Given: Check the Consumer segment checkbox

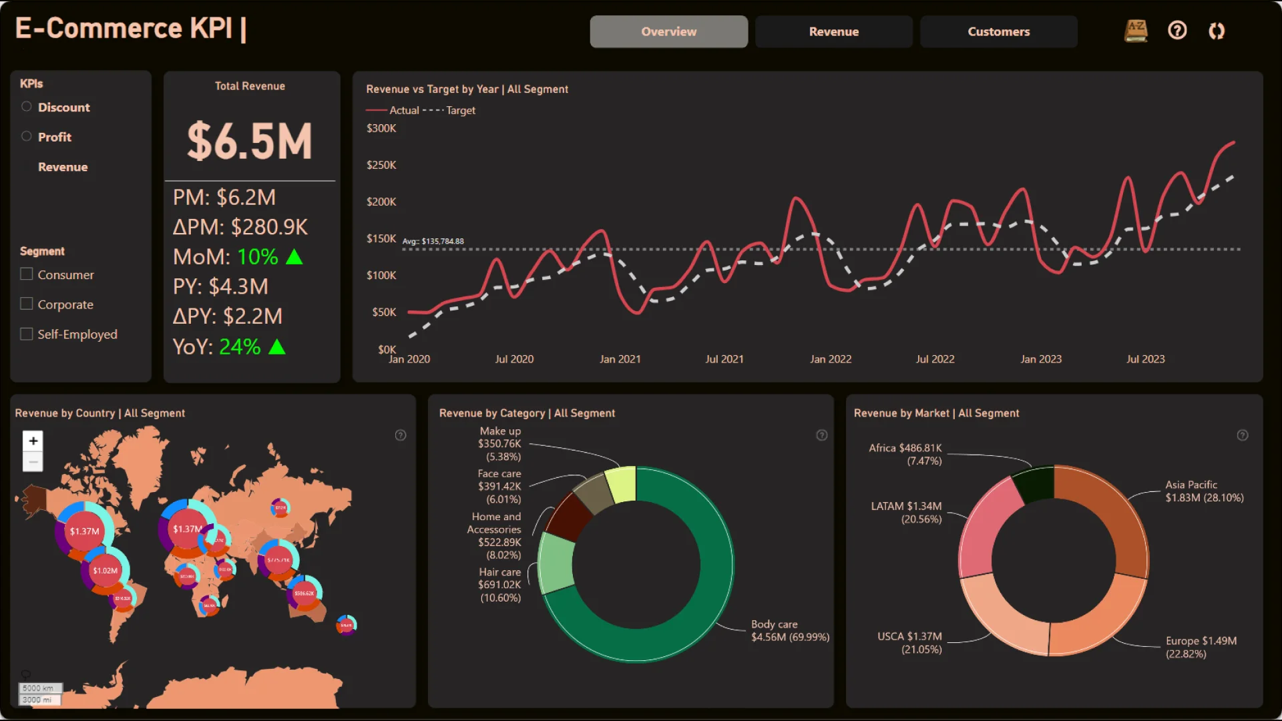Looking at the screenshot, I should (x=27, y=274).
